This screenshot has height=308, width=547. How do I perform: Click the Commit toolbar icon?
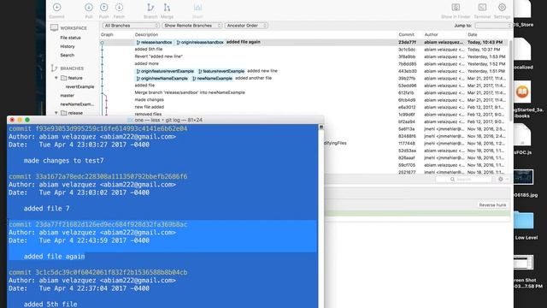tap(57, 8)
